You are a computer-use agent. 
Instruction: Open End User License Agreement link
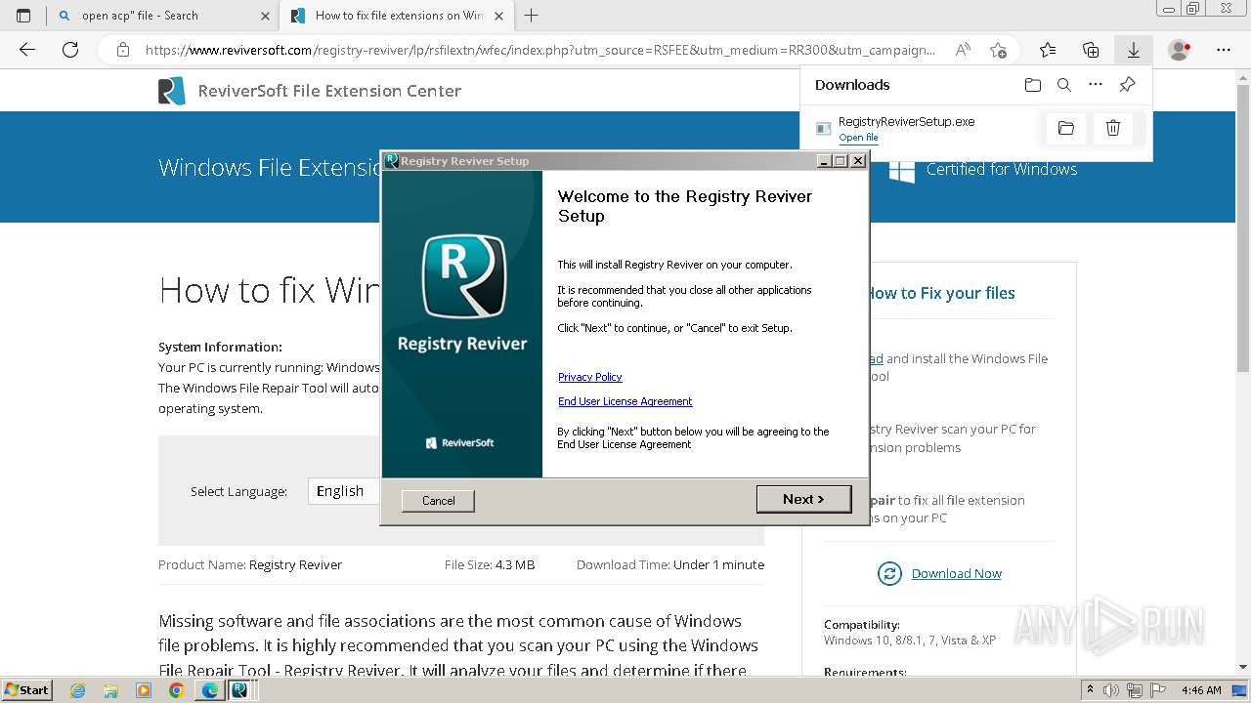point(625,401)
